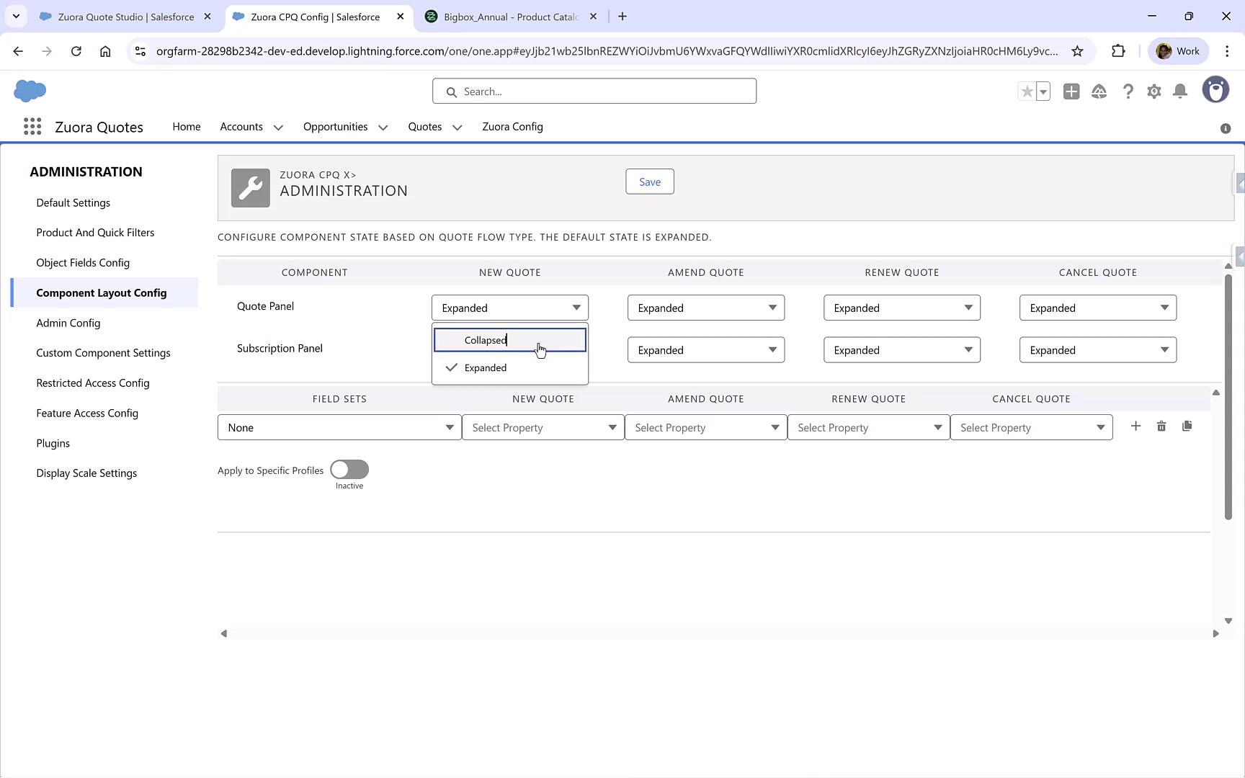Open the Global Actions plus icon

coord(1071,91)
